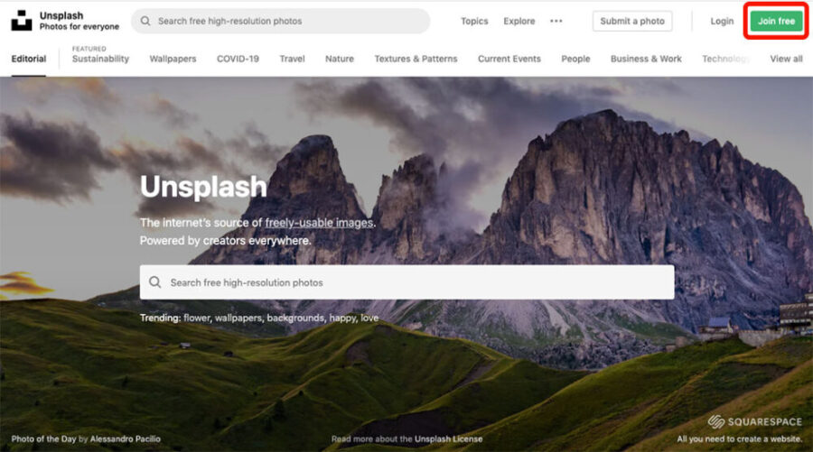
Task: Open the Business & Work topic
Action: pos(646,59)
